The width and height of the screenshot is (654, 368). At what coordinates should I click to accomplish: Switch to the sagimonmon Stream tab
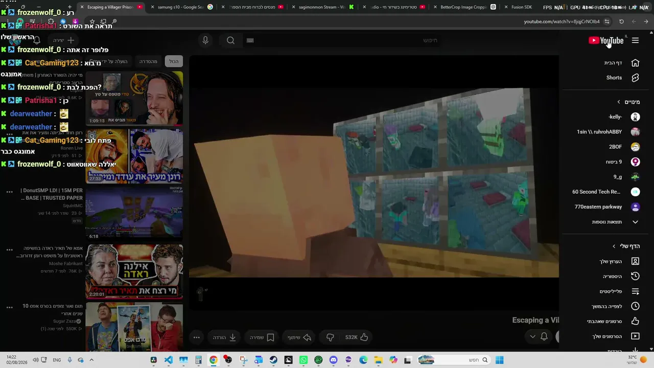click(x=322, y=7)
